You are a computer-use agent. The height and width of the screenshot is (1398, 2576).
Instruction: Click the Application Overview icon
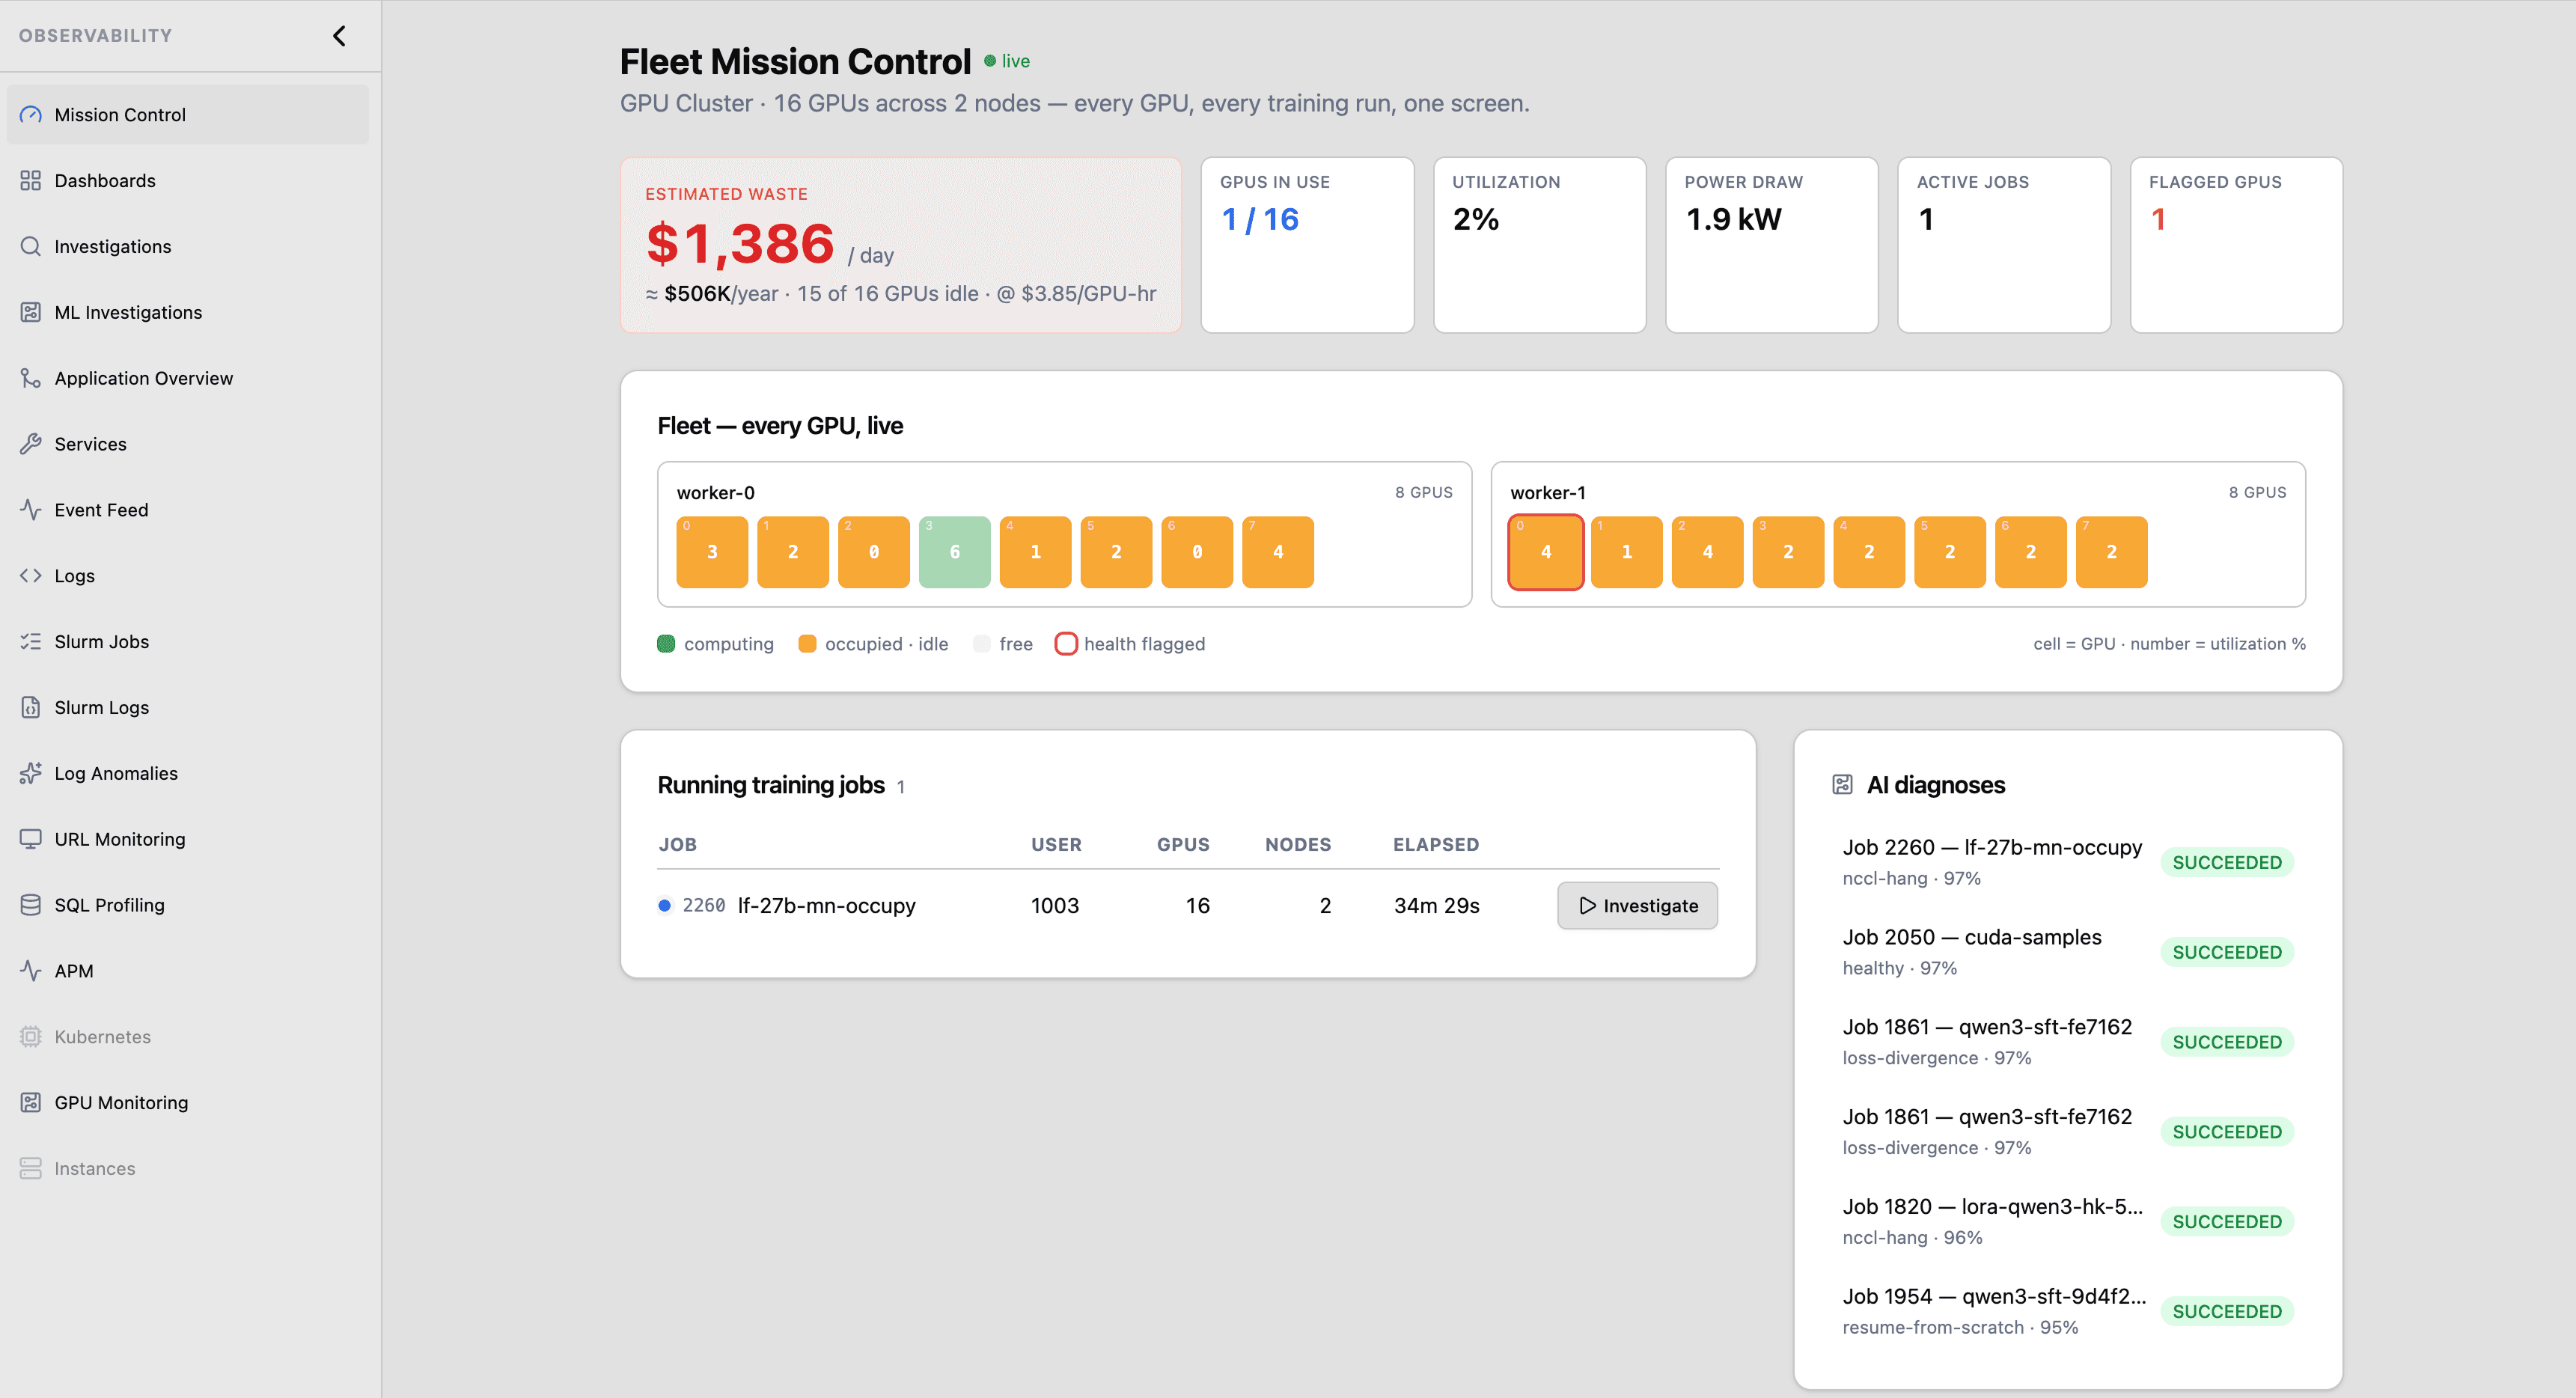pyautogui.click(x=31, y=378)
